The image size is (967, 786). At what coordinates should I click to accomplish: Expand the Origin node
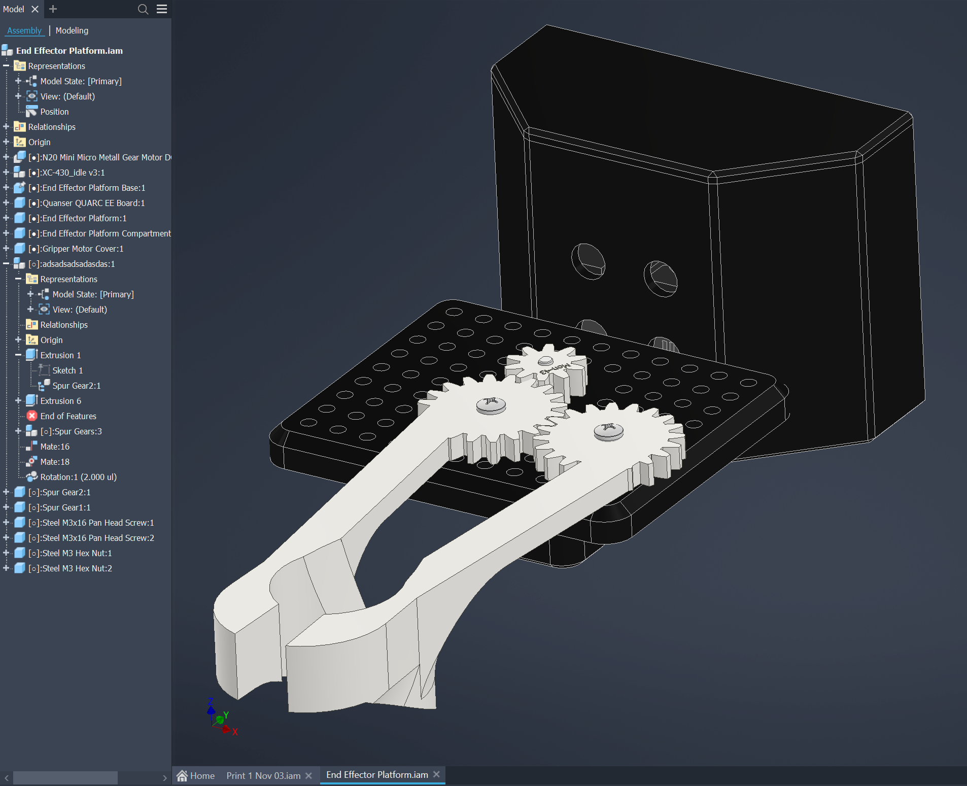[6, 142]
